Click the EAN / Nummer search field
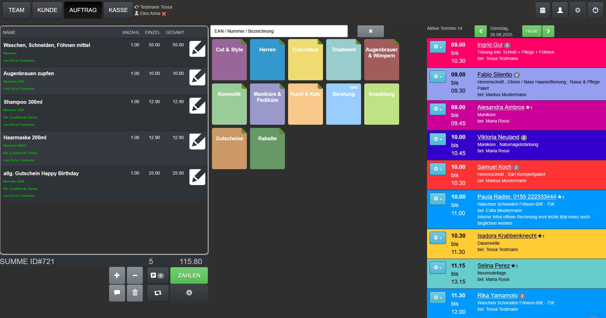This screenshot has width=606, height=318. (279, 31)
